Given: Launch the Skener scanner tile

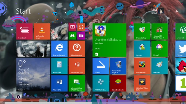Looking at the screenshot, I should tap(101, 66).
